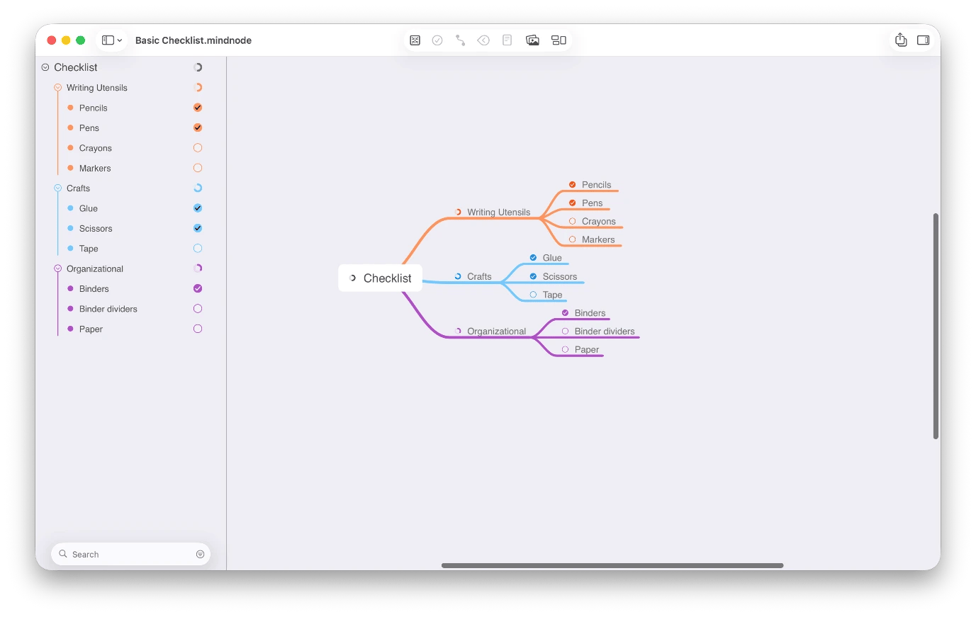Click the tag toolbar icon

click(x=483, y=40)
